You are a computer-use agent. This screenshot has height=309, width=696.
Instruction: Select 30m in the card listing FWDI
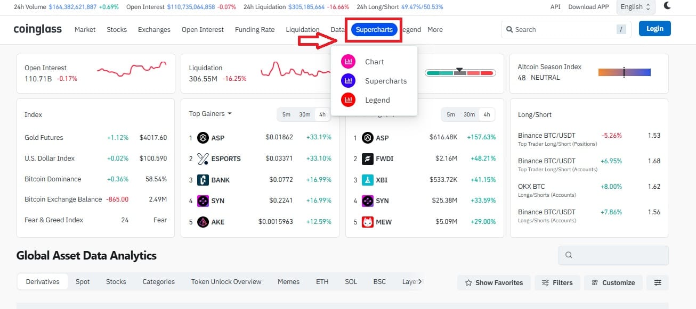coord(469,114)
